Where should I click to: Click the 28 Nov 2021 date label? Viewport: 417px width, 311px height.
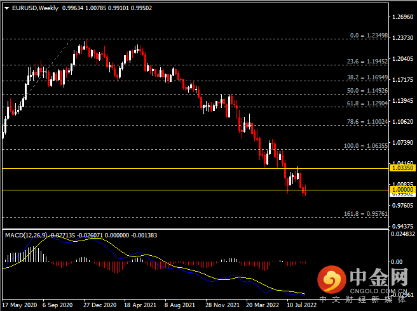pyautogui.click(x=222, y=305)
